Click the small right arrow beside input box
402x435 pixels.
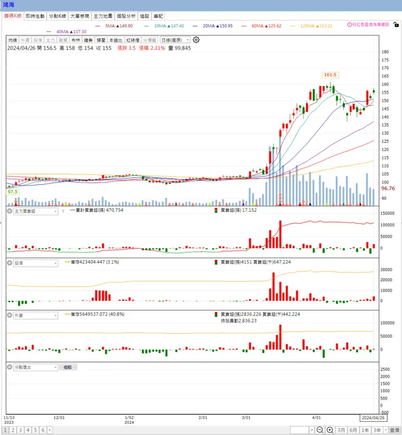tap(312, 430)
